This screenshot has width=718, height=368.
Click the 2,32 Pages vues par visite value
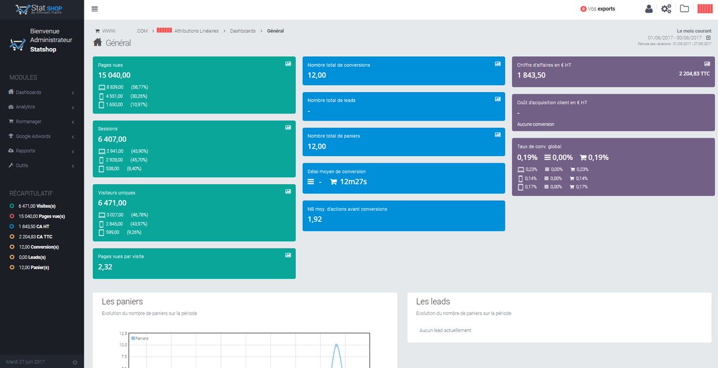pyautogui.click(x=105, y=267)
